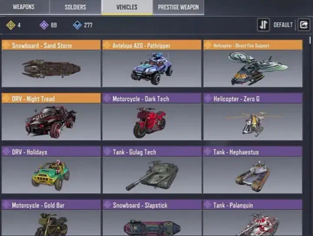Image resolution: width=313 pixels, height=236 pixels.
Task: Click the share export icon
Action: 304,25
